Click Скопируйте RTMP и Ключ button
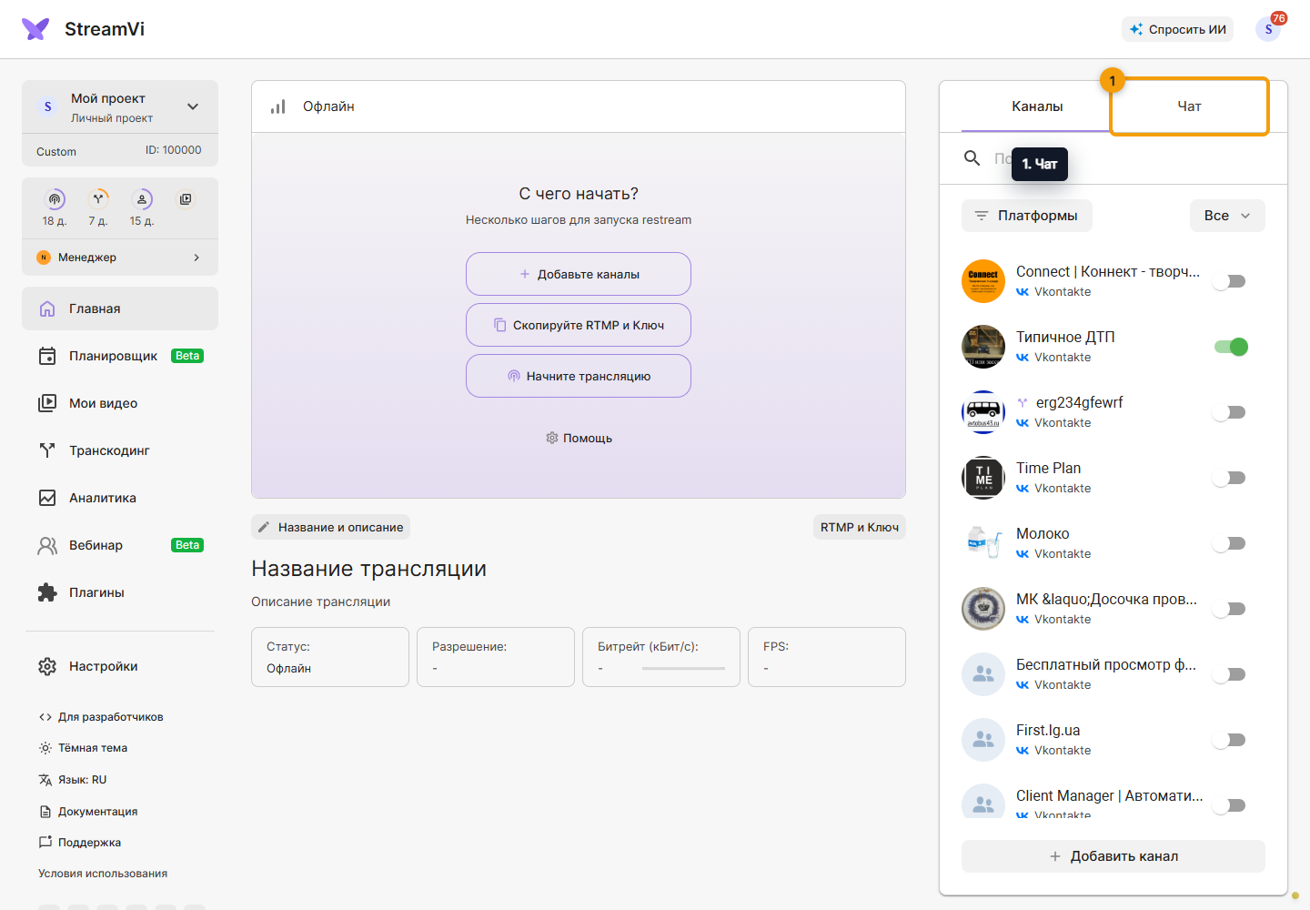This screenshot has height=910, width=1310. [579, 325]
